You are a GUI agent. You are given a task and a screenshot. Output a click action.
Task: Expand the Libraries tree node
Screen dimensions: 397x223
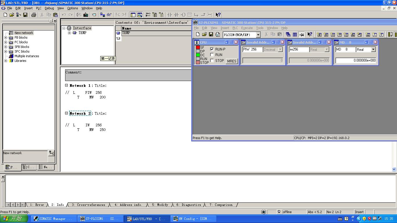[6, 61]
